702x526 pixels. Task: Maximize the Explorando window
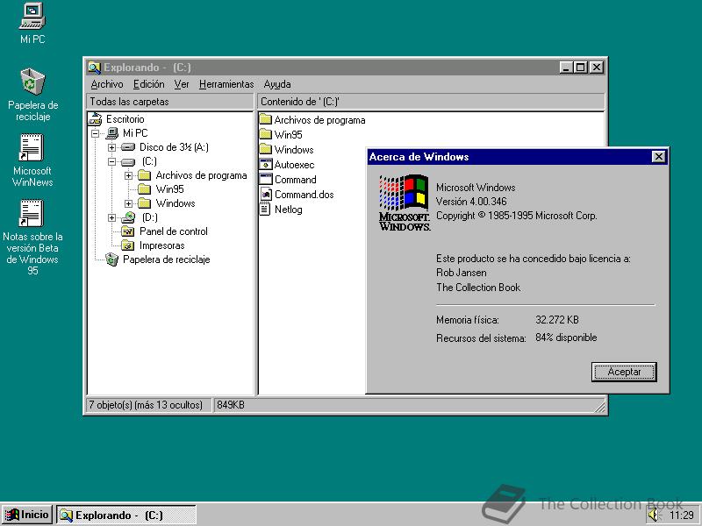[581, 68]
